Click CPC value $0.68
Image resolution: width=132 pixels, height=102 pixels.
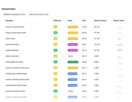point(84,62)
